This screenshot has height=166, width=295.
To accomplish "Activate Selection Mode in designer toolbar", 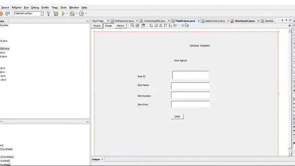I will (x=132, y=25).
